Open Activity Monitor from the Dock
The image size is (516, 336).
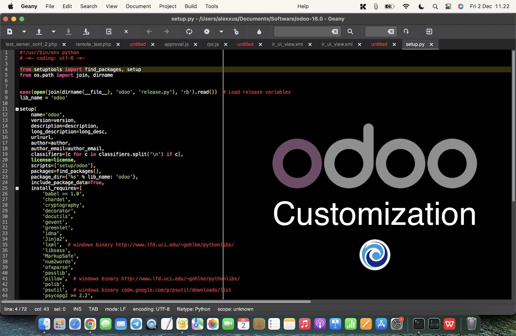pos(434,324)
